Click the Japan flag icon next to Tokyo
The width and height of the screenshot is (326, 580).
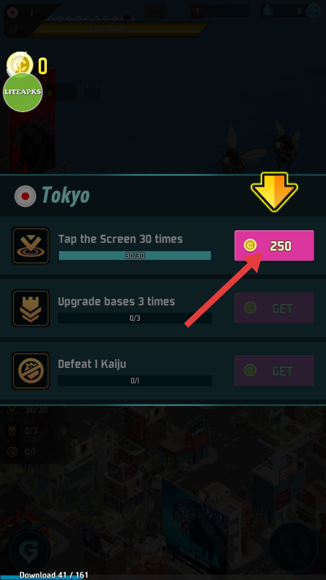25,196
